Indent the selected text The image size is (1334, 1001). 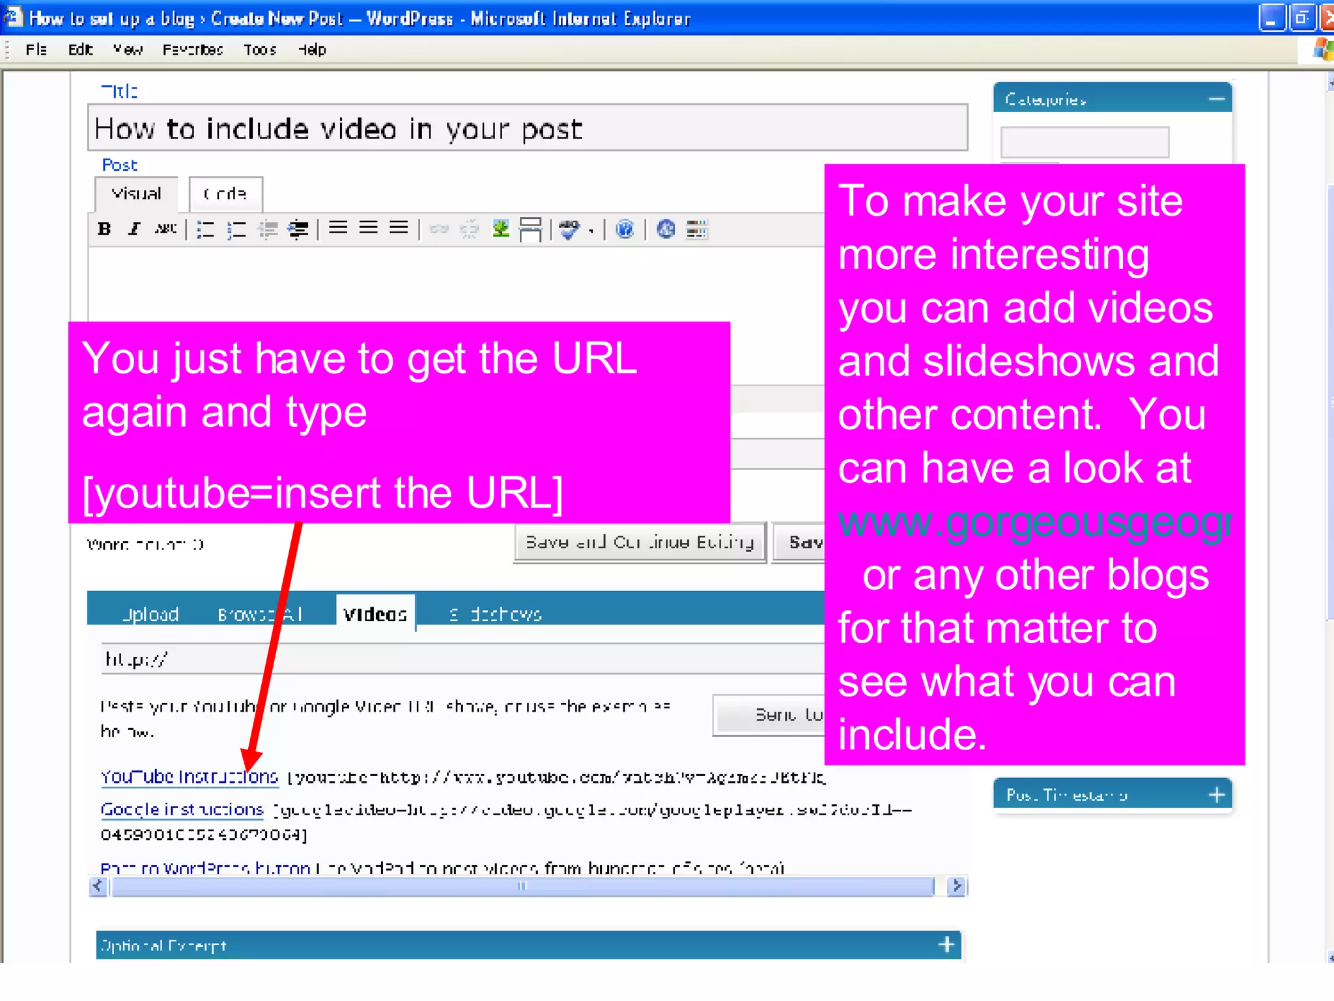click(x=298, y=229)
